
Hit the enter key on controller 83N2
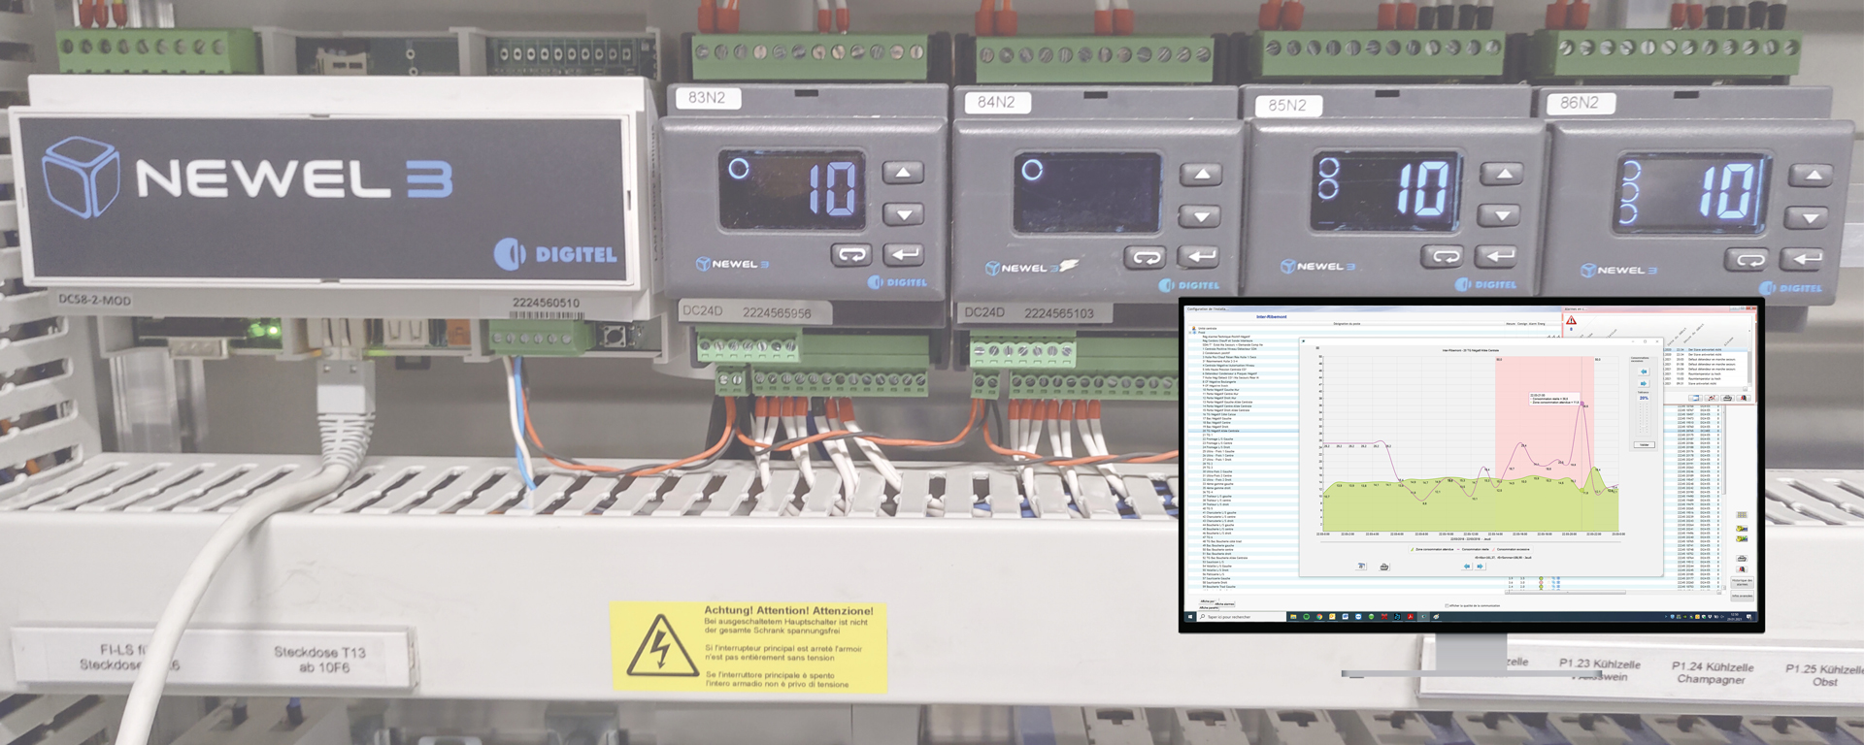903,254
